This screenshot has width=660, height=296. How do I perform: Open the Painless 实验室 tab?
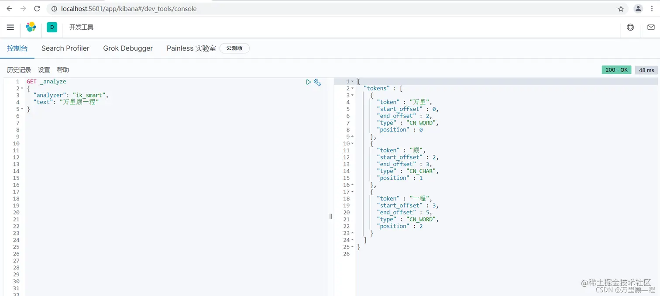[191, 48]
